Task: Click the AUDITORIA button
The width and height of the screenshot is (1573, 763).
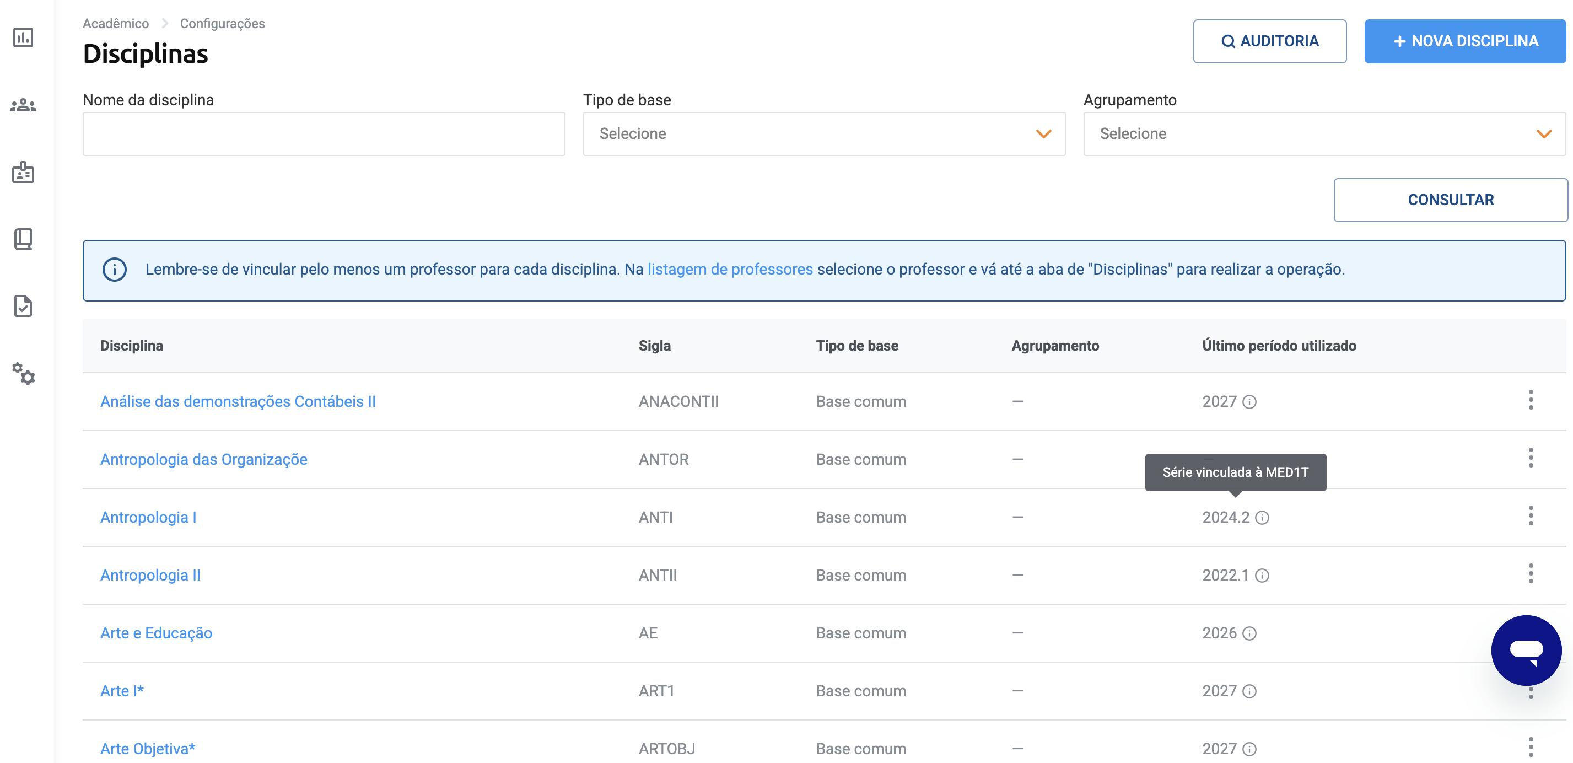Action: pyautogui.click(x=1269, y=41)
